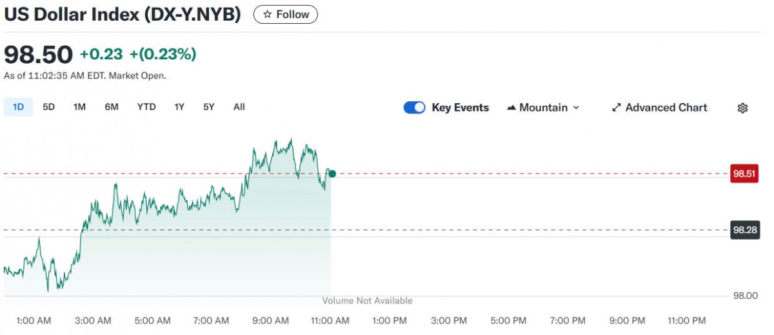Toggle the Key Events switch

415,108
